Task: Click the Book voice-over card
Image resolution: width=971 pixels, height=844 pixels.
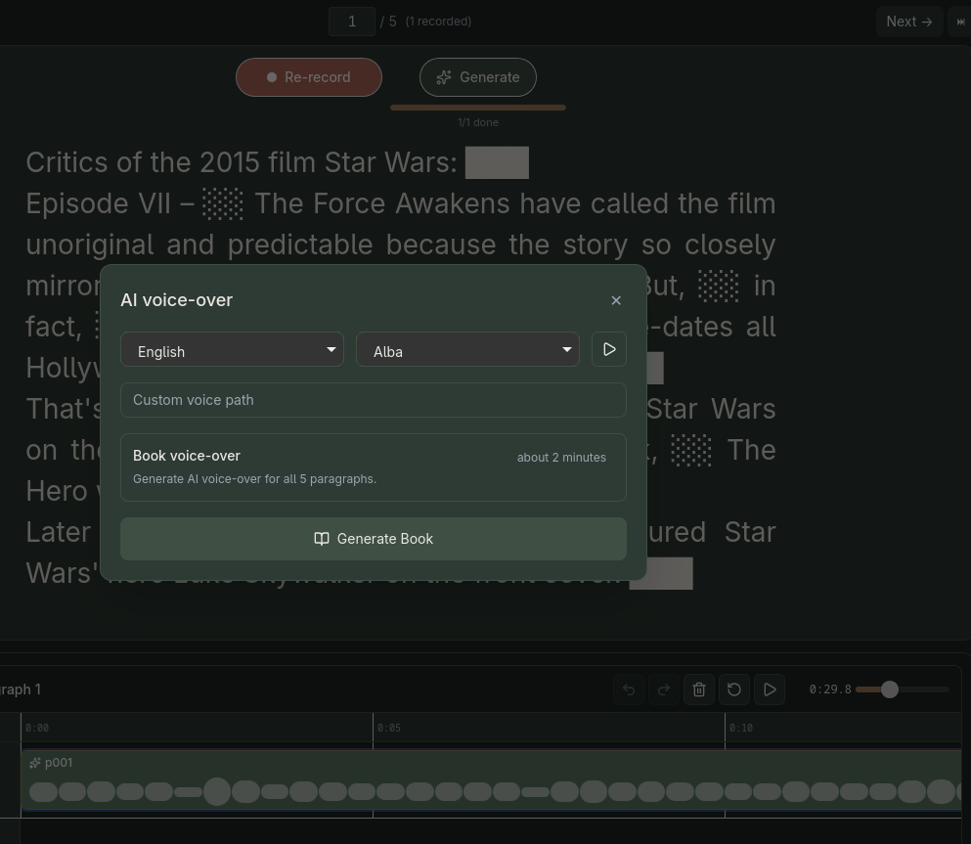Action: (x=374, y=467)
